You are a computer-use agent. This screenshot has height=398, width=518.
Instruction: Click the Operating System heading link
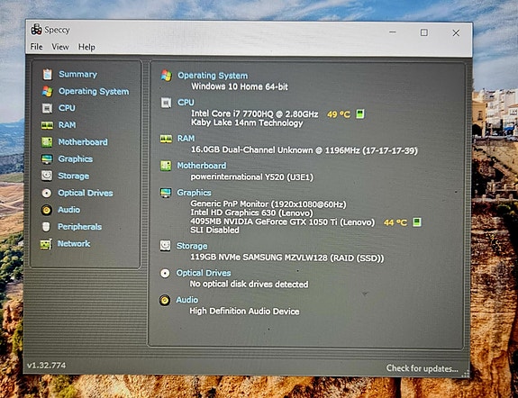213,76
